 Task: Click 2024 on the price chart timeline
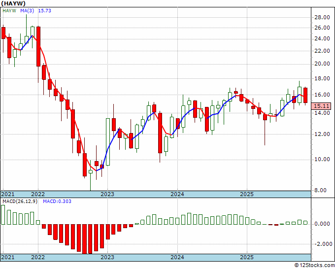[x=177, y=194]
